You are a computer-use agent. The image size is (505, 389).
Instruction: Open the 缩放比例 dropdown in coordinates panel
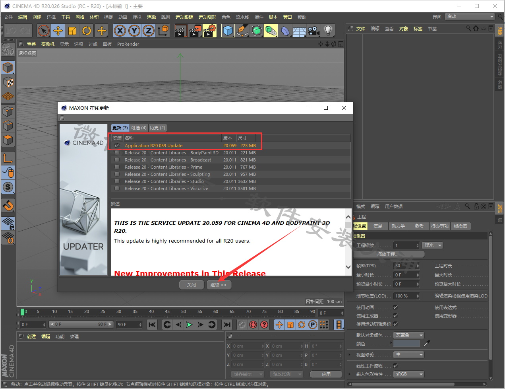pyautogui.click(x=286, y=374)
